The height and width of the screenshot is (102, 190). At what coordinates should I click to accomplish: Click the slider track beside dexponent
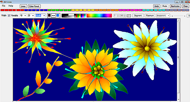tap(179, 16)
